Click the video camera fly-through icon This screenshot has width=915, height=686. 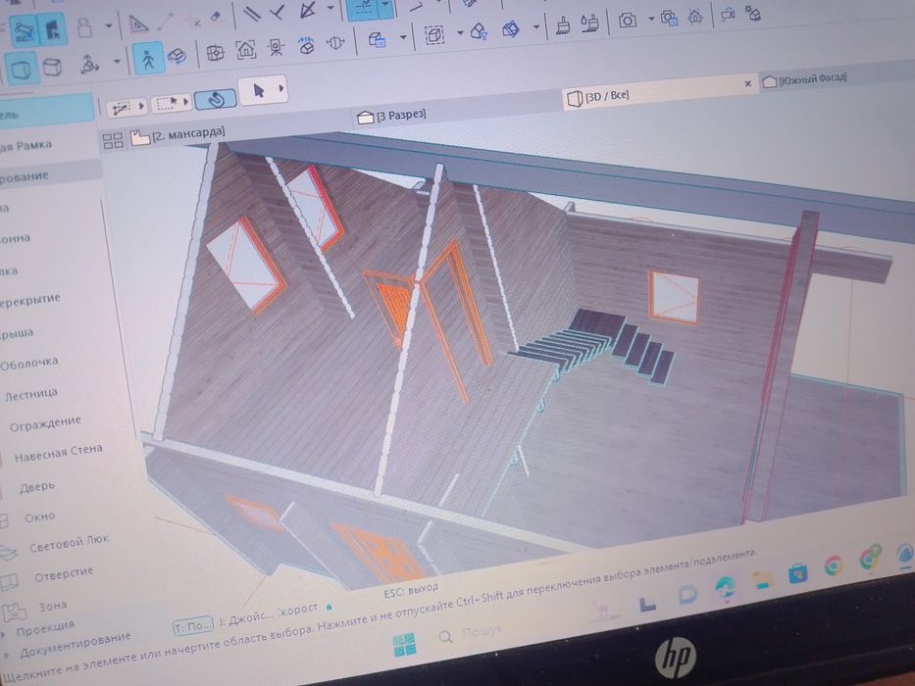728,14
